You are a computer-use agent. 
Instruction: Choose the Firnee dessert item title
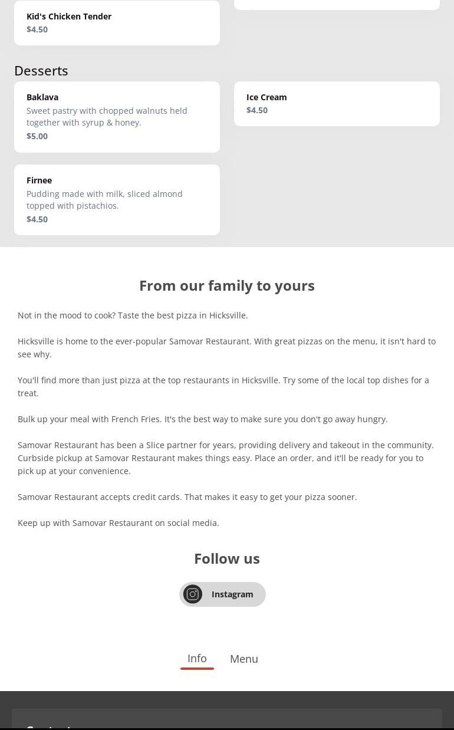point(40,180)
